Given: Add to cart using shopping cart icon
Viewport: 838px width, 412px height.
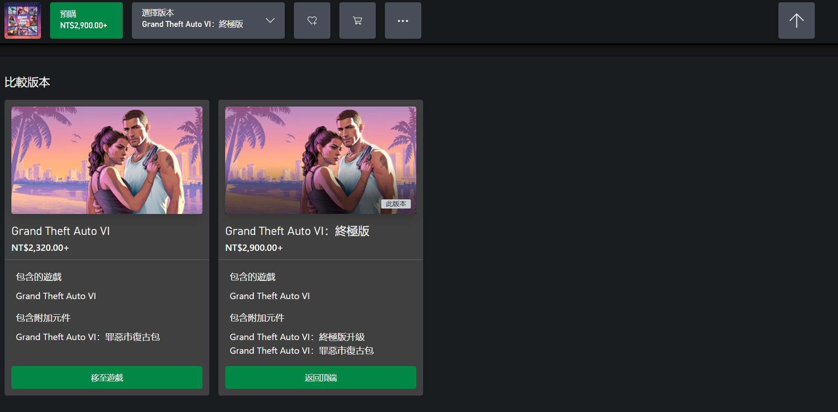Looking at the screenshot, I should click(x=358, y=20).
